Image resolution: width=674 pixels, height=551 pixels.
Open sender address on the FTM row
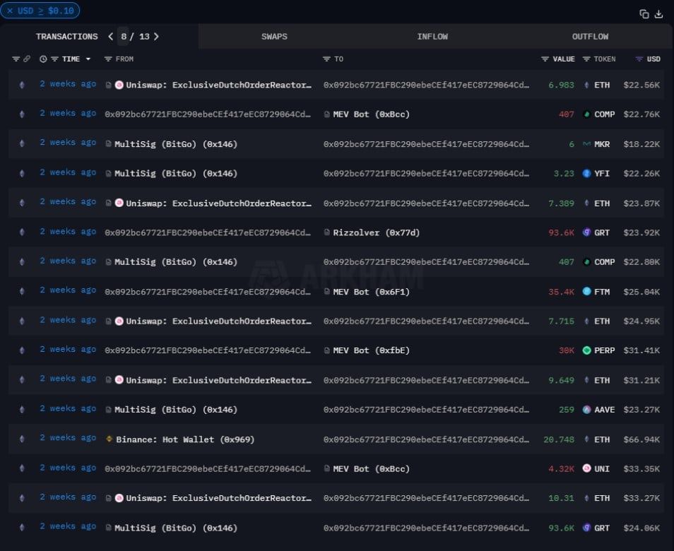[x=208, y=292]
